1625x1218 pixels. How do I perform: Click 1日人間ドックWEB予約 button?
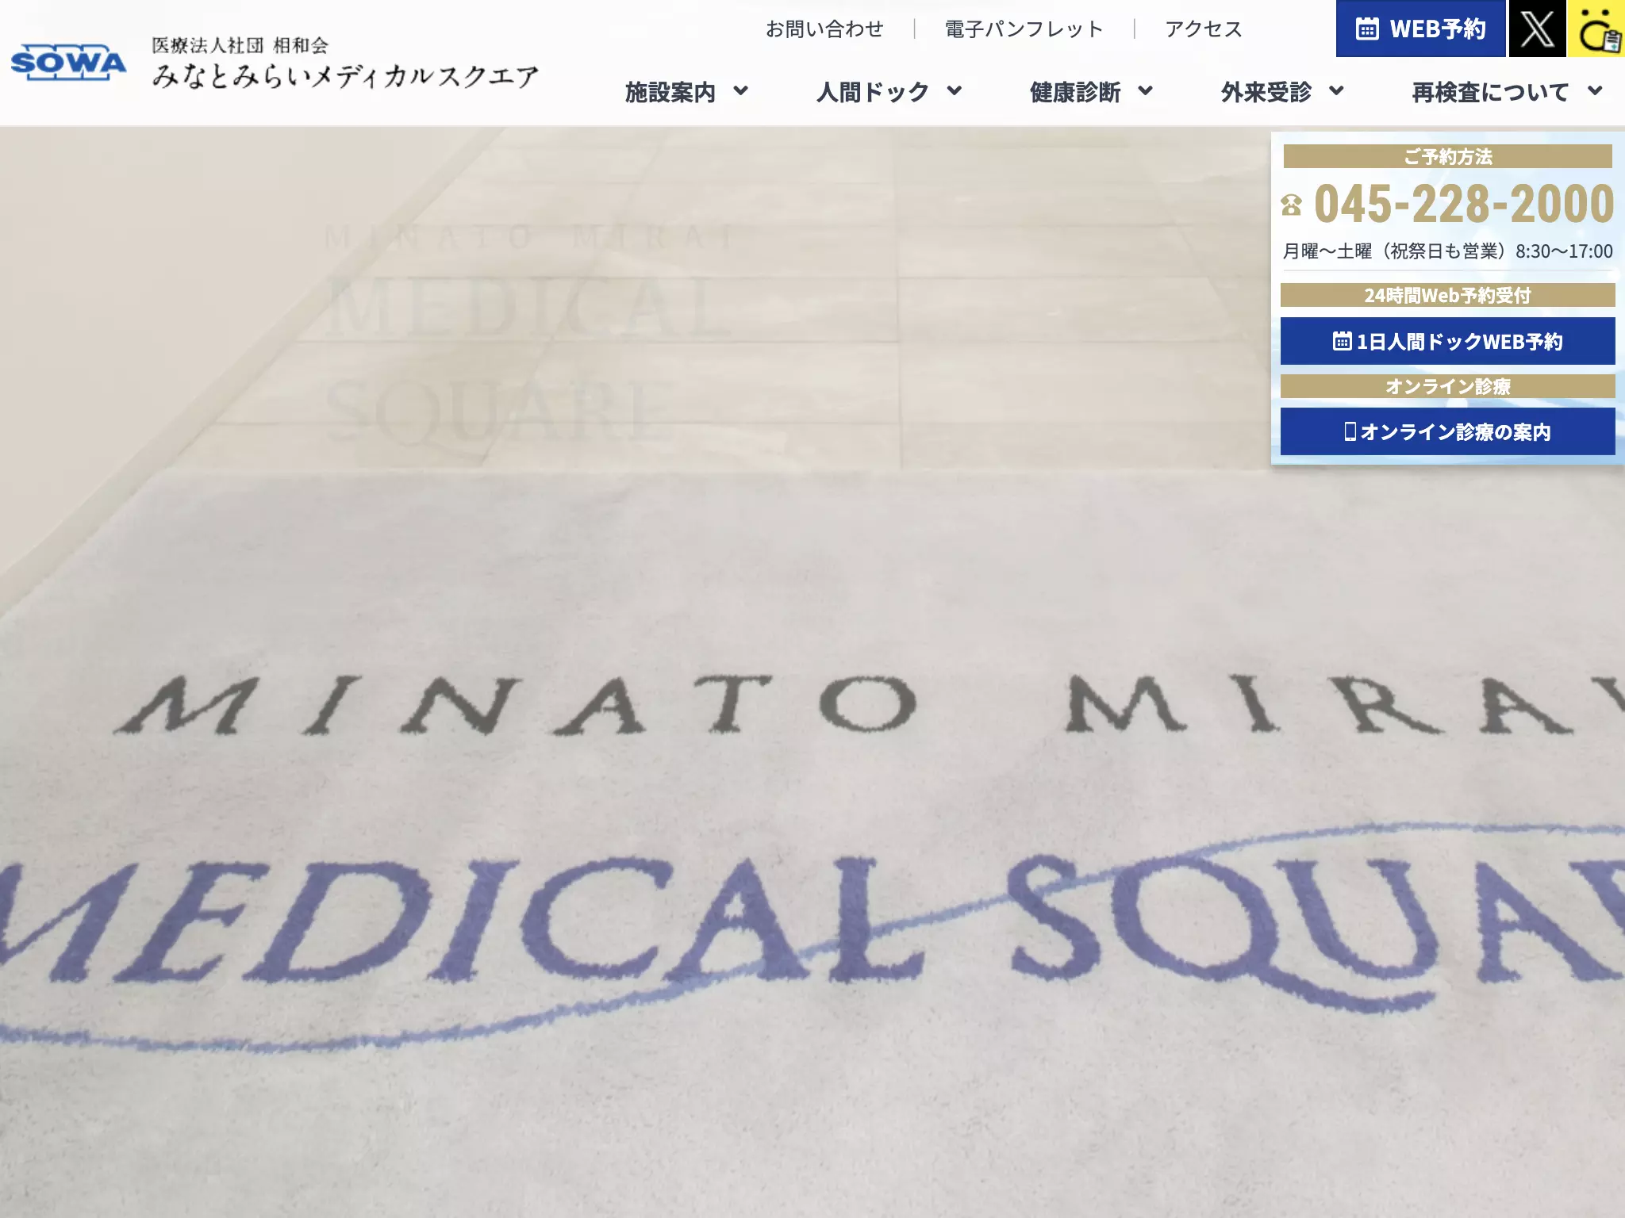(x=1447, y=341)
